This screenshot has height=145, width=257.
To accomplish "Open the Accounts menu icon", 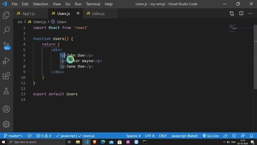I will tap(6, 109).
